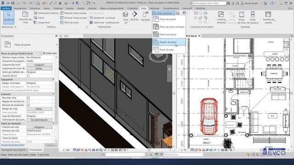Screen dimensions: 294x165
Task: Click the Llamada tool
Action: [x=145, y=16]
